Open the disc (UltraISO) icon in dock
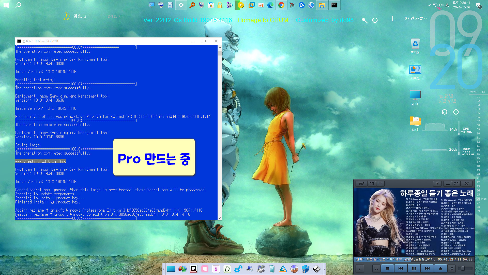Screen dimensions: 488x275 coord(294,269)
